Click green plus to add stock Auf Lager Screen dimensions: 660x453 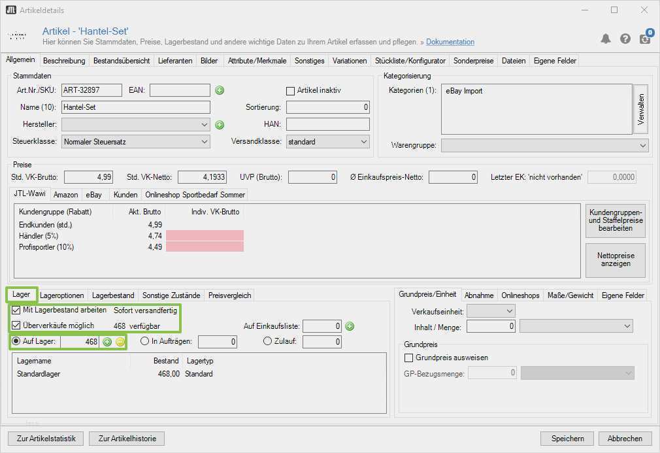pyautogui.click(x=107, y=342)
